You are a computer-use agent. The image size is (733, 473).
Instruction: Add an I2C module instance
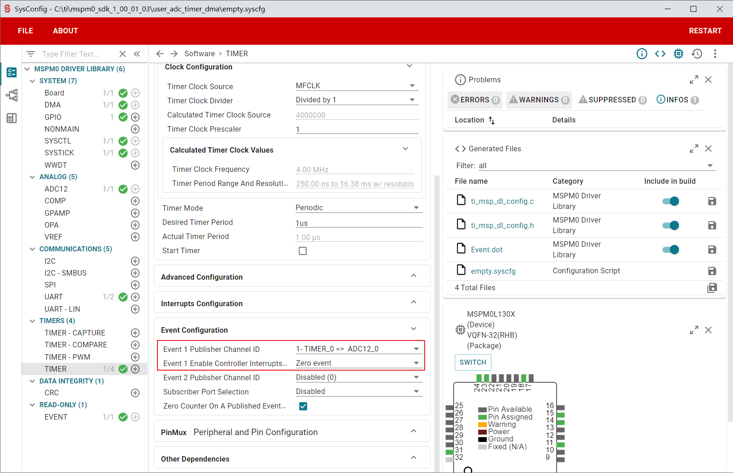(x=135, y=261)
